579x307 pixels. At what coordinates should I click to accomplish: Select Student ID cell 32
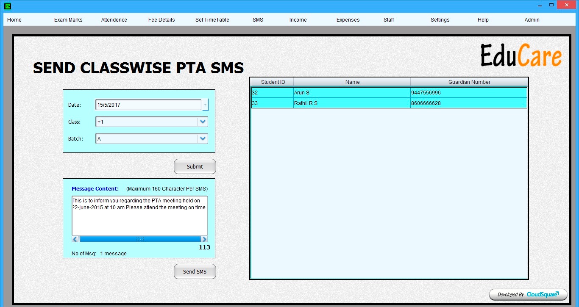point(273,92)
